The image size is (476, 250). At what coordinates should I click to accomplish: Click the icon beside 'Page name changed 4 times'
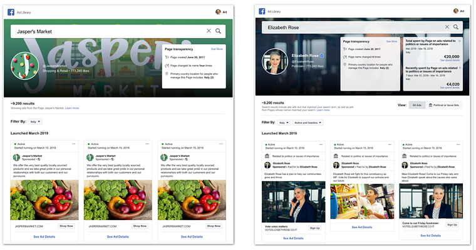coord(345,57)
